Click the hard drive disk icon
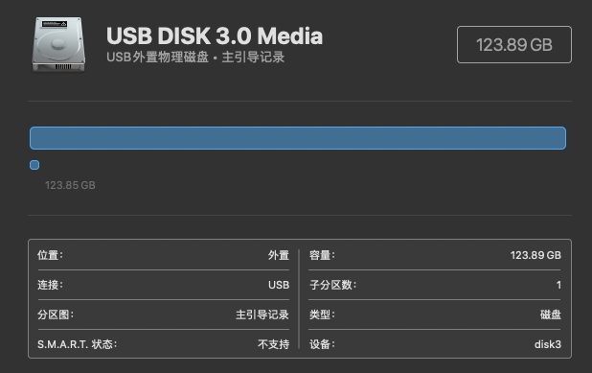The image size is (592, 373). 58,45
